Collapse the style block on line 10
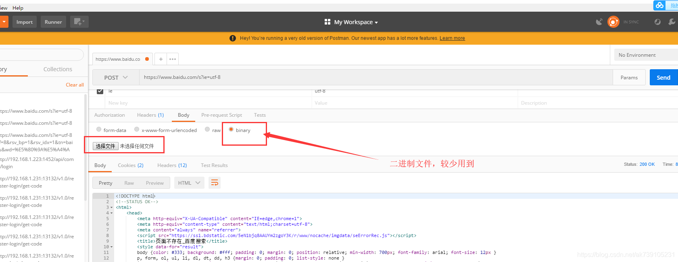 [x=111, y=247]
